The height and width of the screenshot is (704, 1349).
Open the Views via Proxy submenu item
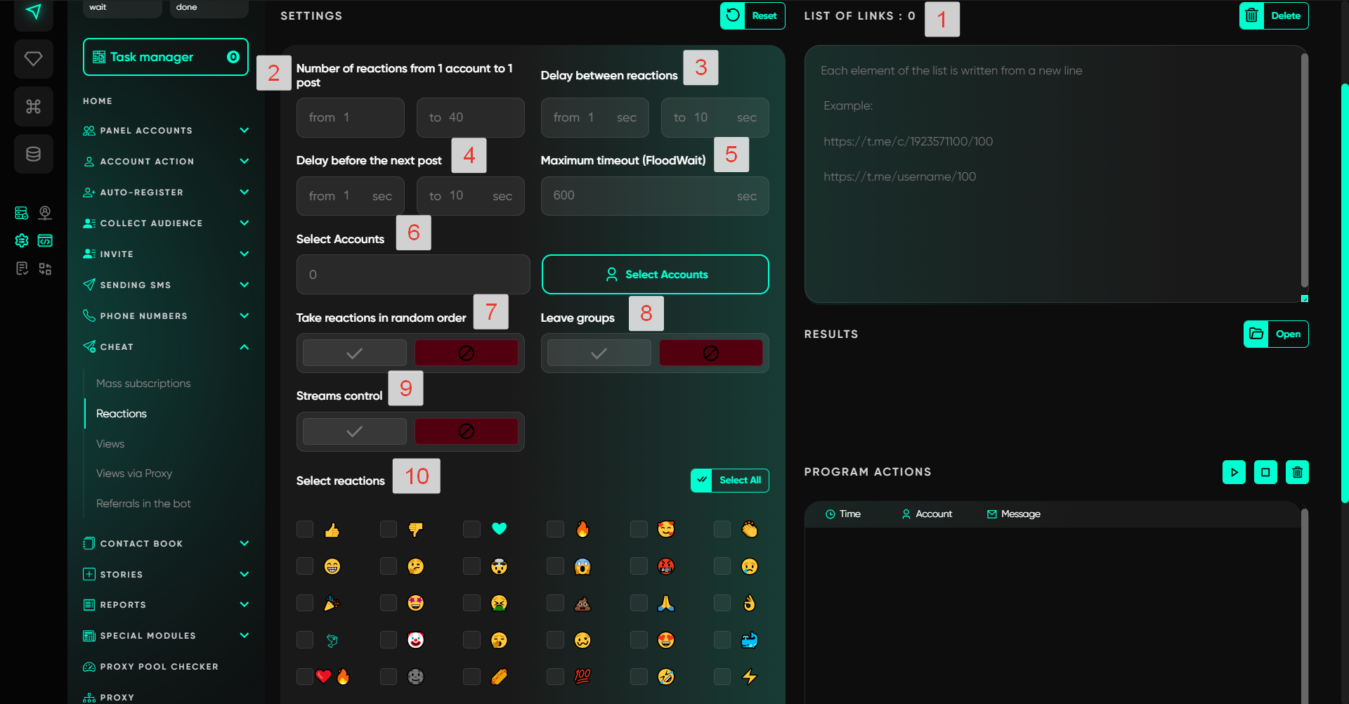coord(134,474)
